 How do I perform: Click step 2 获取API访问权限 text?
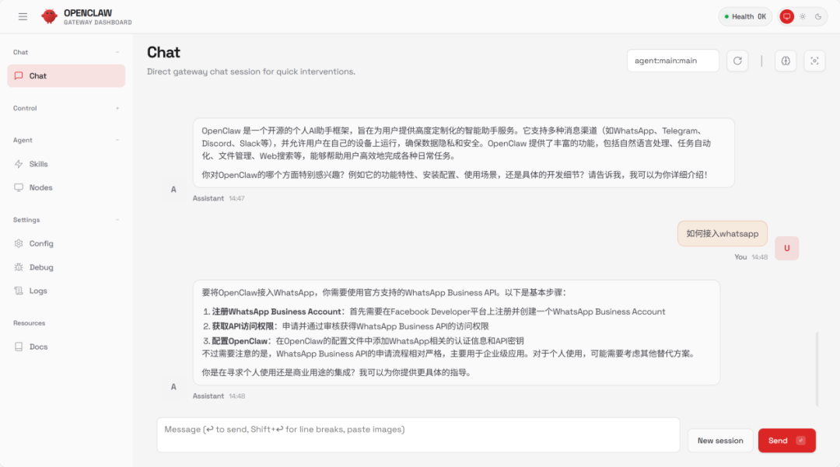[243, 326]
